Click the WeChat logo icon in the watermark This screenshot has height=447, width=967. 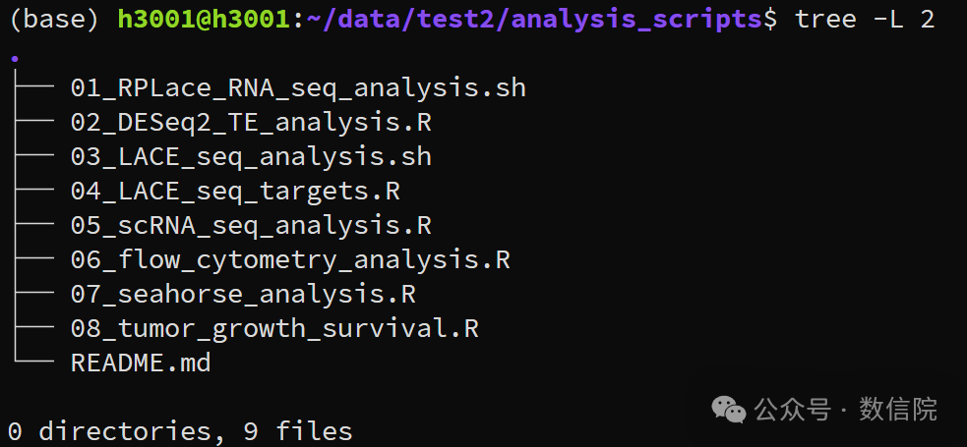(730, 409)
